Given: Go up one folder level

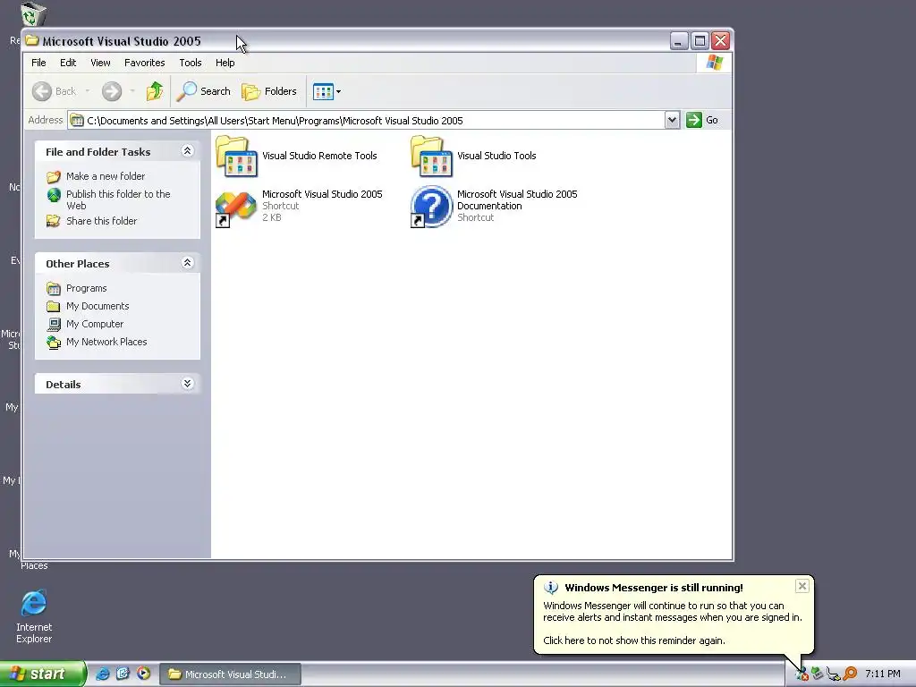Looking at the screenshot, I should point(155,91).
